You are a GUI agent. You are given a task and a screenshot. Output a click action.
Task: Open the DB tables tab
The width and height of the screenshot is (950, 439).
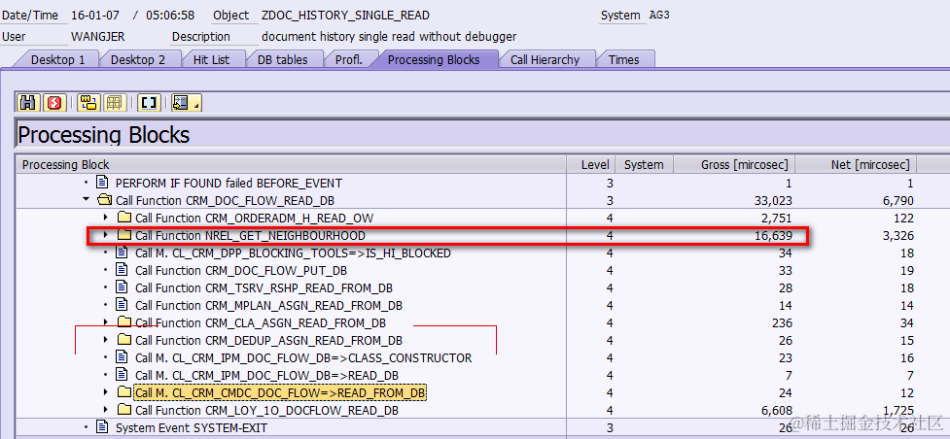[282, 59]
